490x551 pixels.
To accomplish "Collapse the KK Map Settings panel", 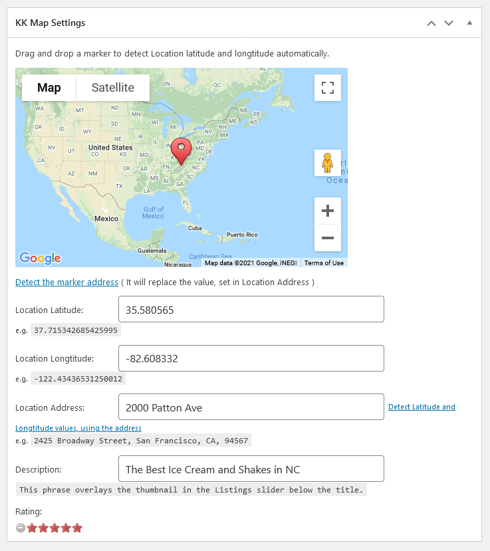I will tap(469, 23).
